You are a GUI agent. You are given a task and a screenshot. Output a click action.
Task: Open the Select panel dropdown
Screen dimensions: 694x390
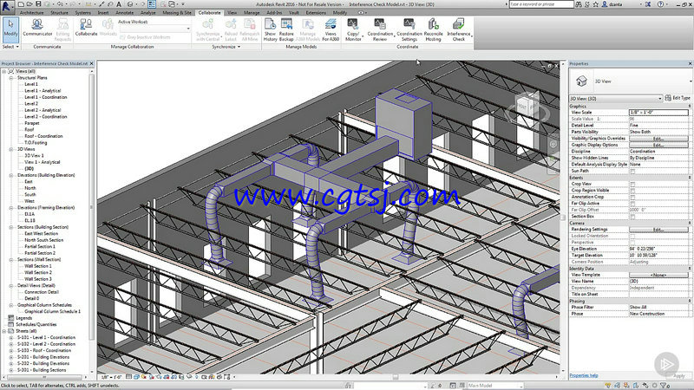10,47
